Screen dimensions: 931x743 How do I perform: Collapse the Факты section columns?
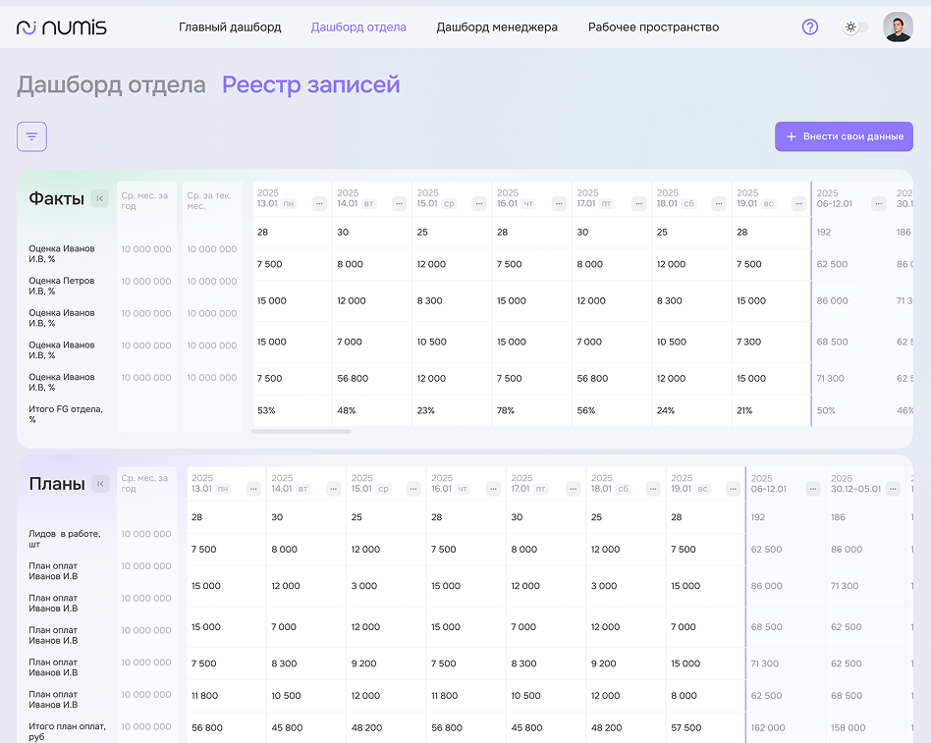[x=99, y=199]
